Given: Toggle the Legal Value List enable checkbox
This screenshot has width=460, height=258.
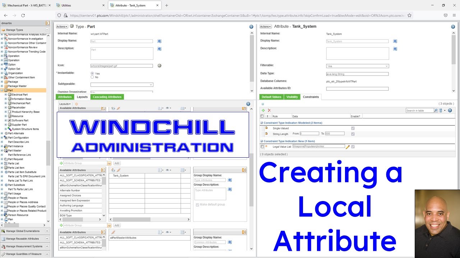Looking at the screenshot, I should pyautogui.click(x=353, y=147).
